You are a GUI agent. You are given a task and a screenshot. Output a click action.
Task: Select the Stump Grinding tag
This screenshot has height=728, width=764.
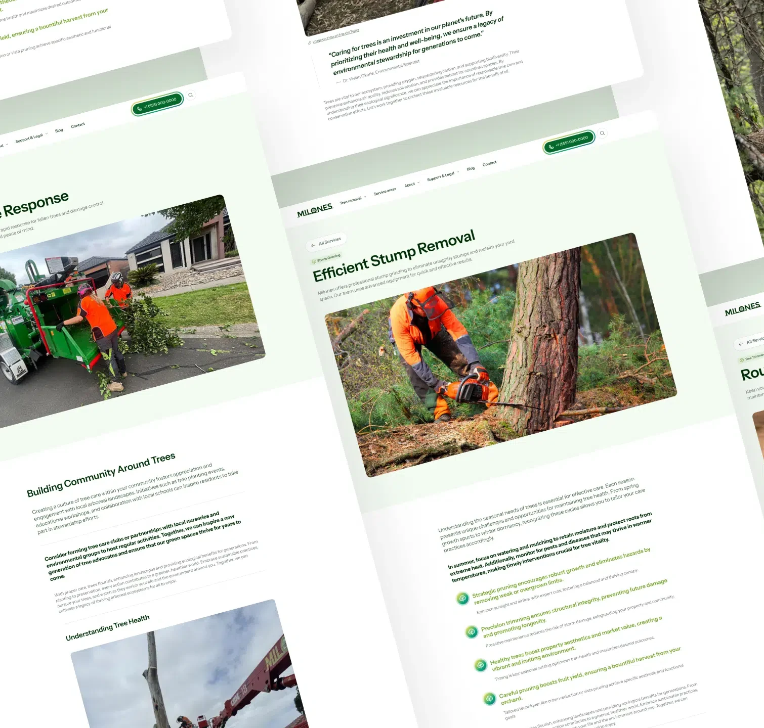[326, 258]
